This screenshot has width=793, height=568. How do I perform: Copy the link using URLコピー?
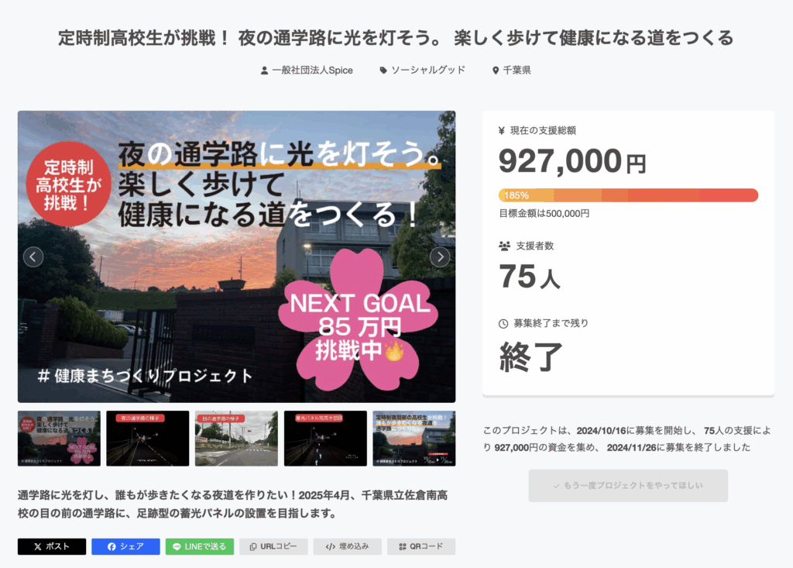[x=273, y=546]
